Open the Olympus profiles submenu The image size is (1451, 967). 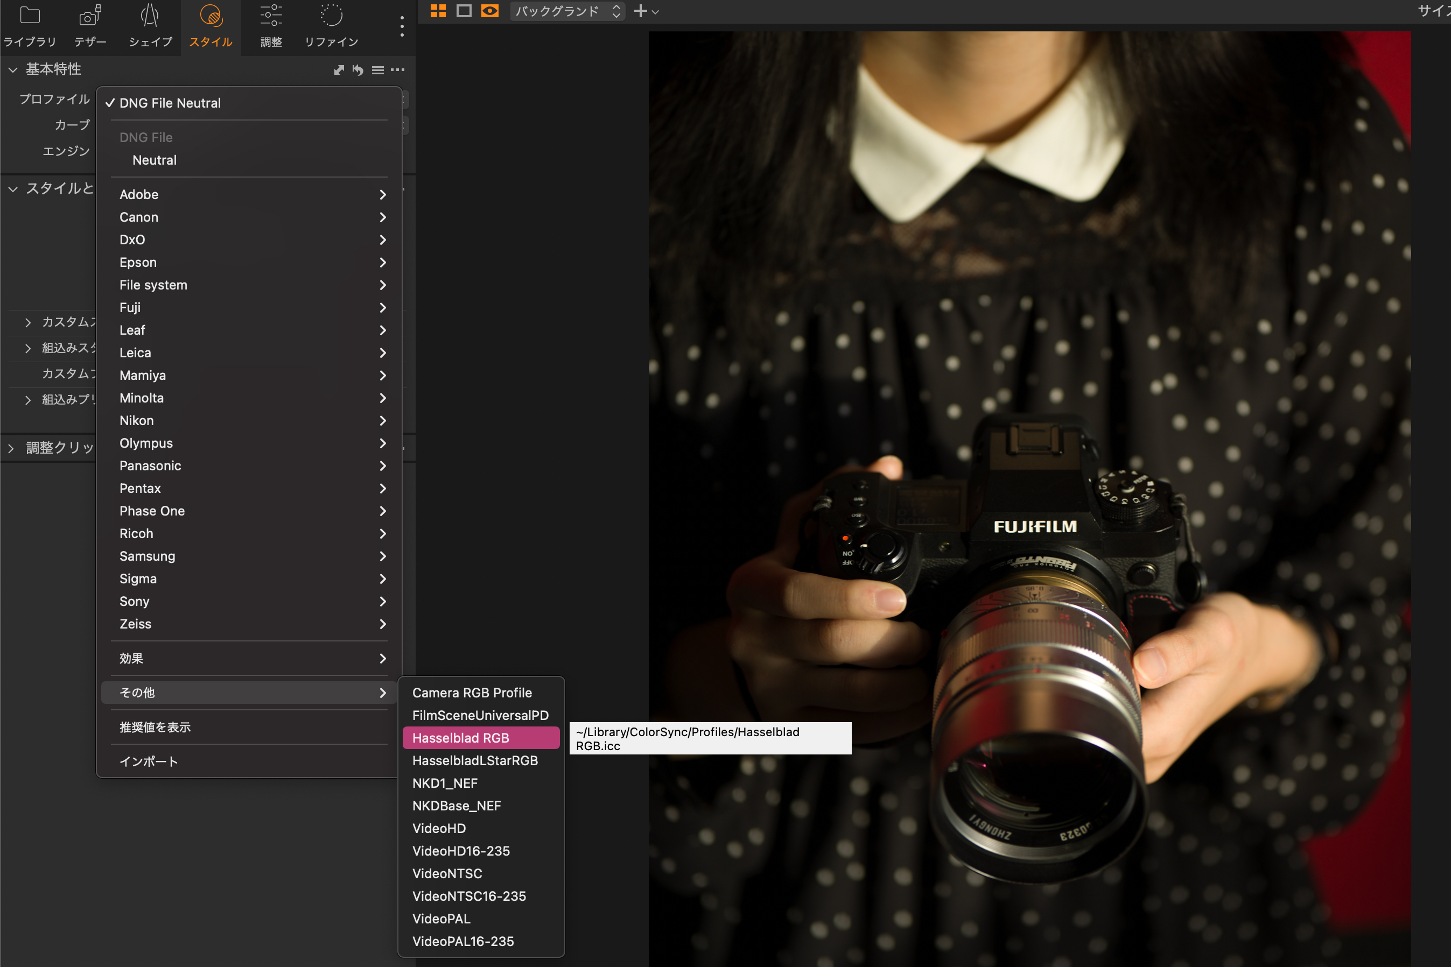[249, 443]
